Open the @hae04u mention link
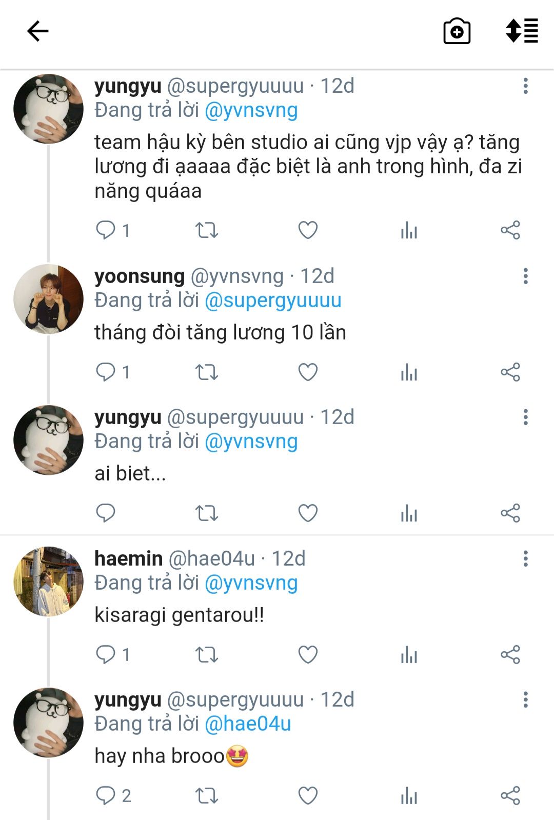The image size is (554, 820). pyautogui.click(x=248, y=724)
